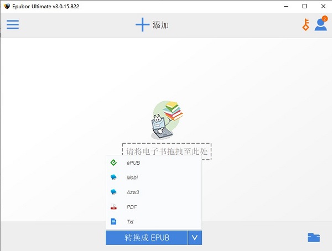Click the 添加 label to add books
332x251 pixels.
pos(160,25)
